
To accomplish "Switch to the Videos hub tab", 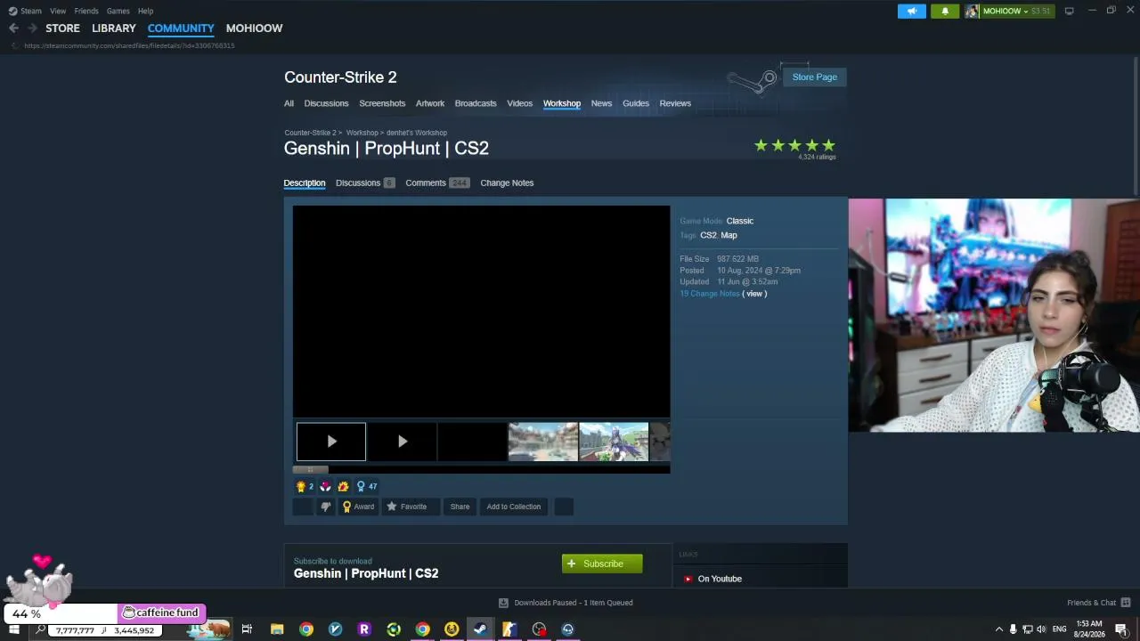I will click(x=520, y=103).
